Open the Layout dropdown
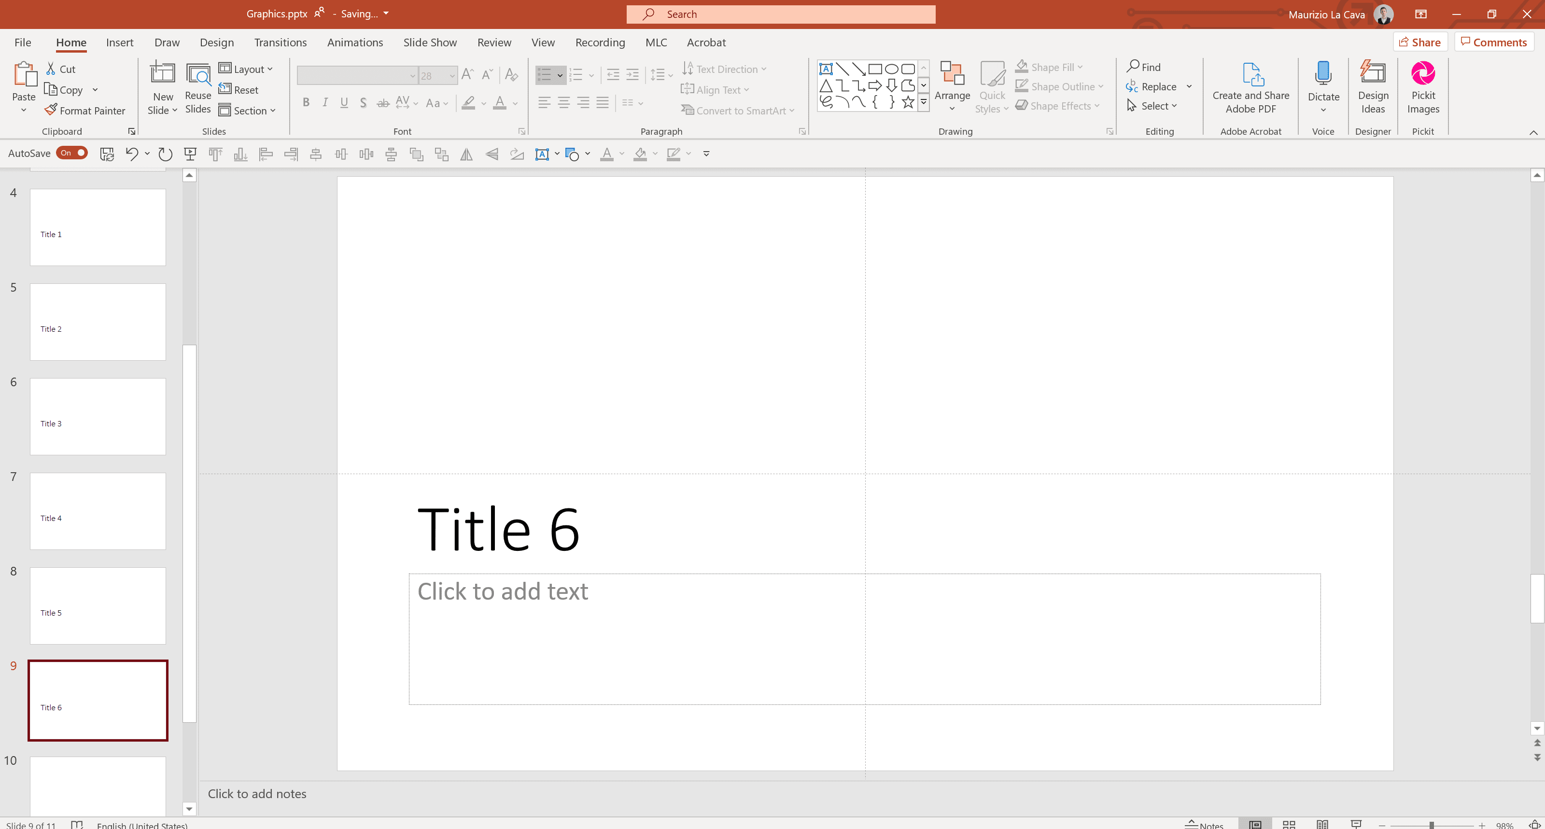The image size is (1545, 829). click(x=246, y=69)
